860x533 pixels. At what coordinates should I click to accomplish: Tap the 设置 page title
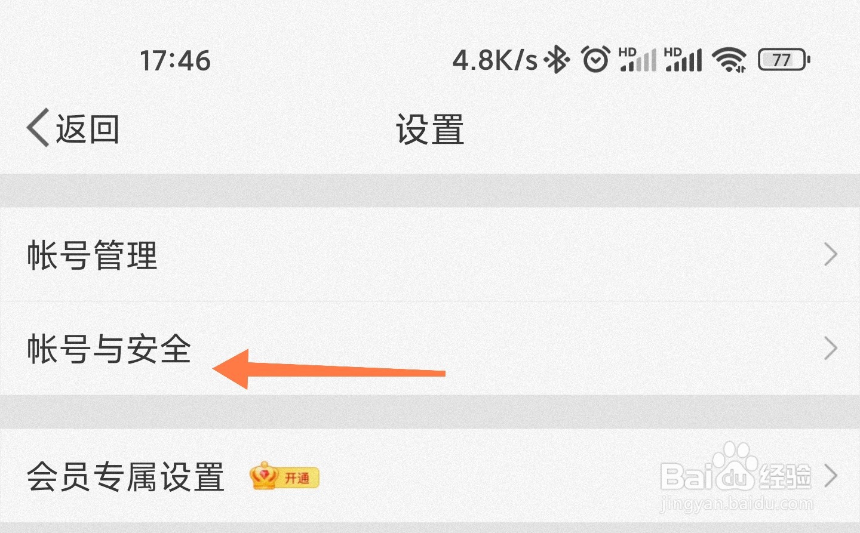(430, 129)
